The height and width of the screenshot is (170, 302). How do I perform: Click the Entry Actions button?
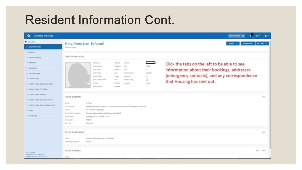click(248, 43)
